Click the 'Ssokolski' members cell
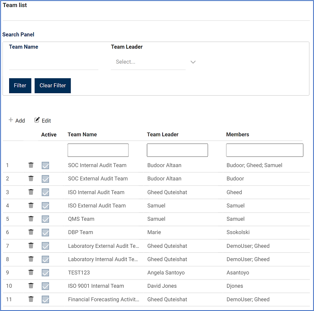Viewport: 314px width, 311px height. coord(238,232)
